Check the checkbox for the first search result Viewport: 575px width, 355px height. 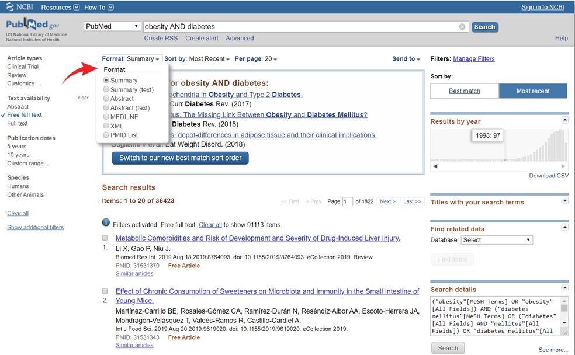tap(105, 237)
